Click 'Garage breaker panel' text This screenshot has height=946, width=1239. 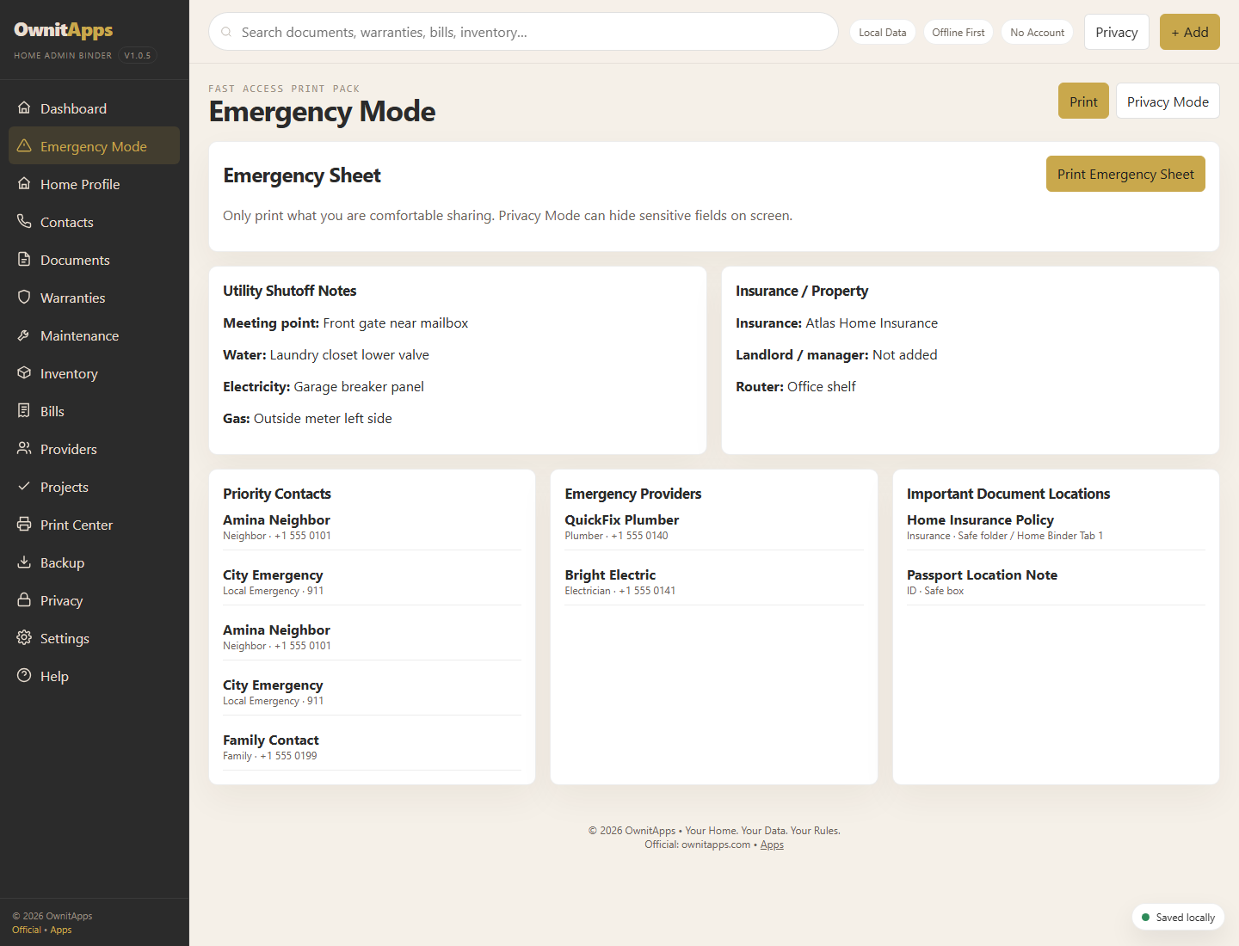pos(359,387)
